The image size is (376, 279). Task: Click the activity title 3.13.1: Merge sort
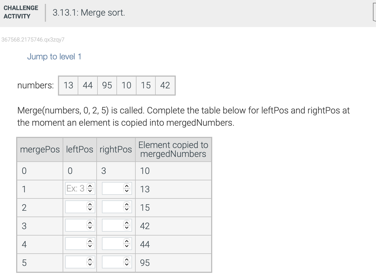click(x=89, y=13)
